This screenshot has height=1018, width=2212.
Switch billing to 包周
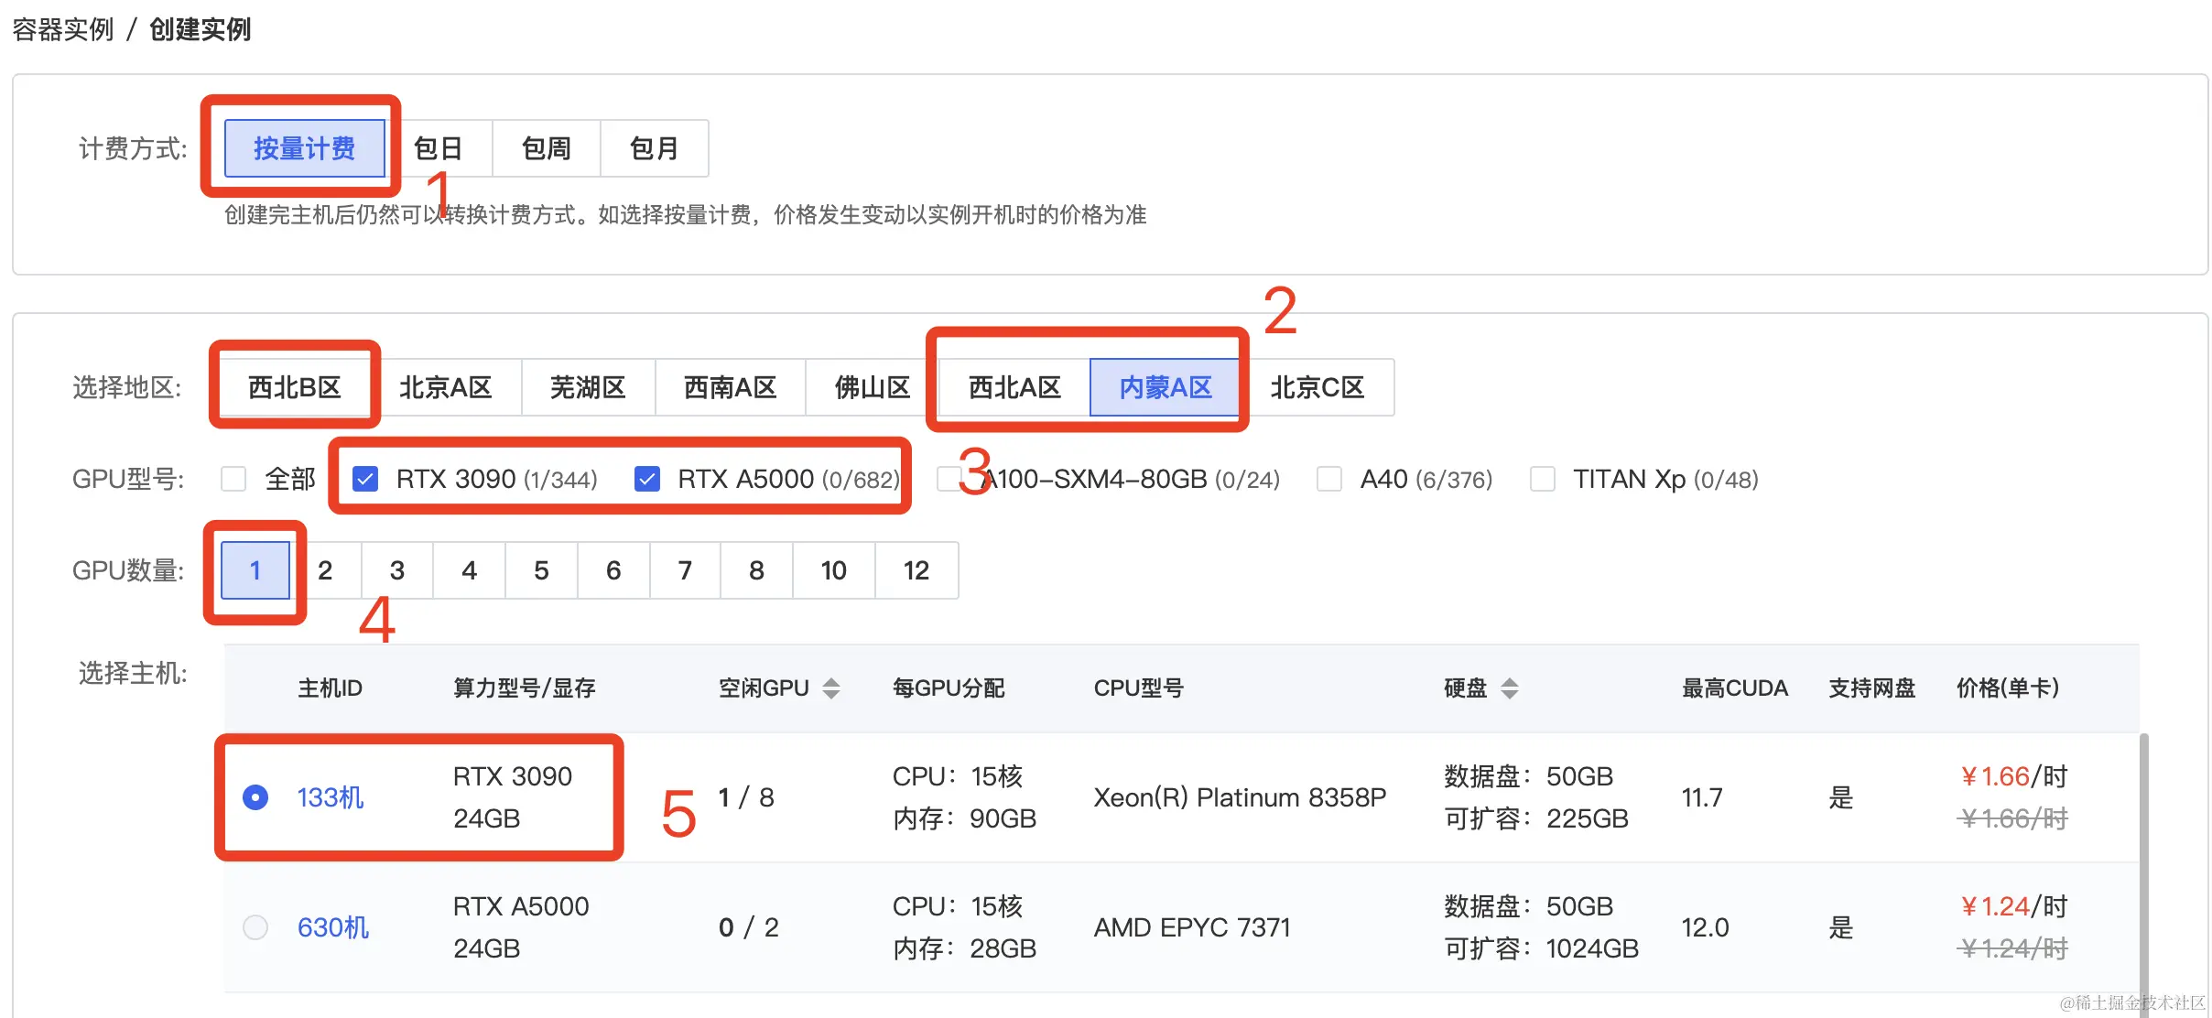click(x=546, y=148)
